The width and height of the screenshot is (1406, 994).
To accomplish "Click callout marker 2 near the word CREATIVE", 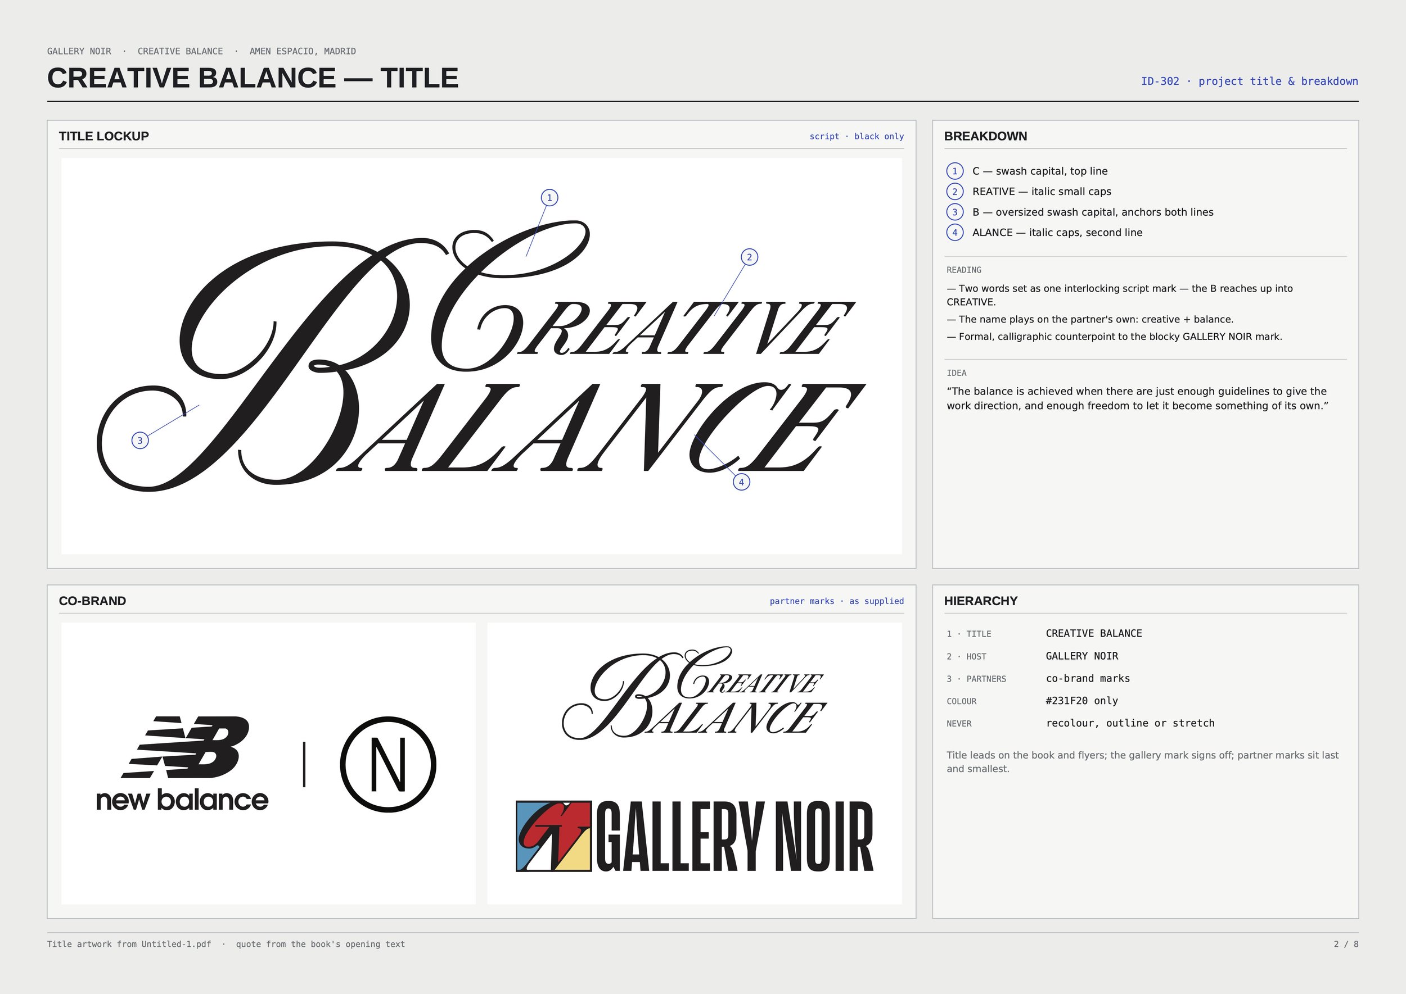I will click(749, 257).
